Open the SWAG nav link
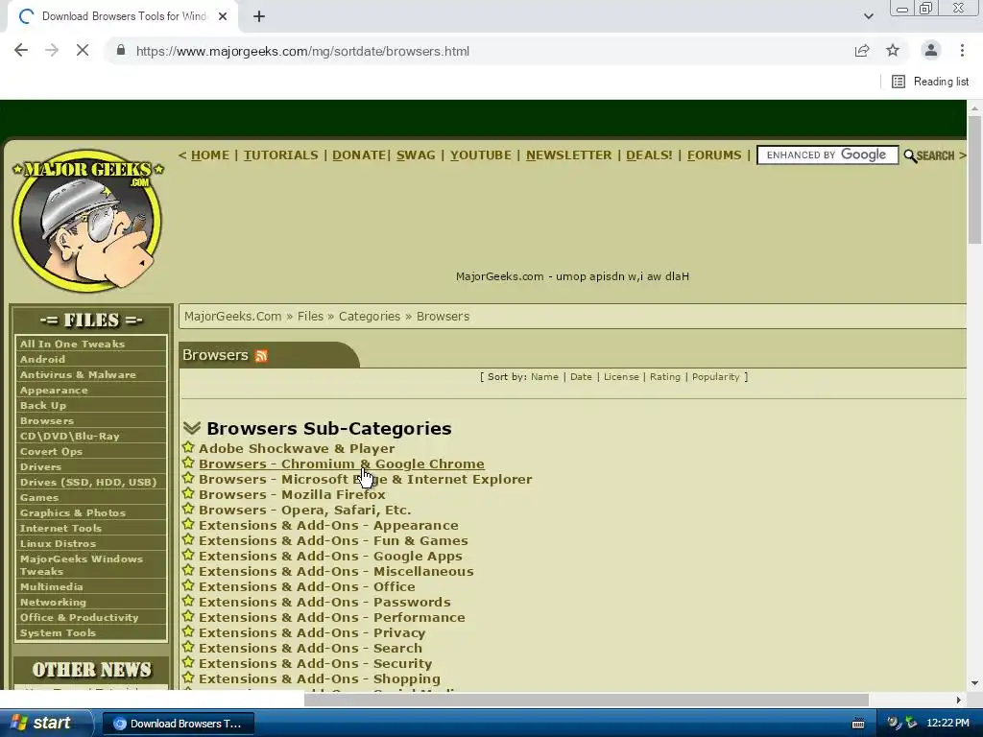Image resolution: width=983 pixels, height=737 pixels. 416,155
